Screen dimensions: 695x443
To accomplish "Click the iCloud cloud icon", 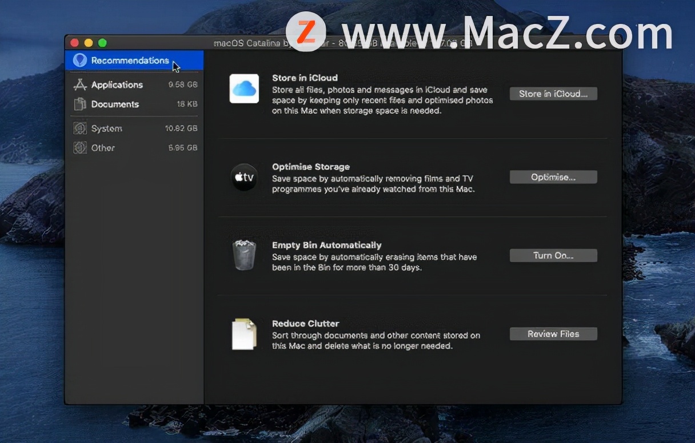I will pos(244,88).
